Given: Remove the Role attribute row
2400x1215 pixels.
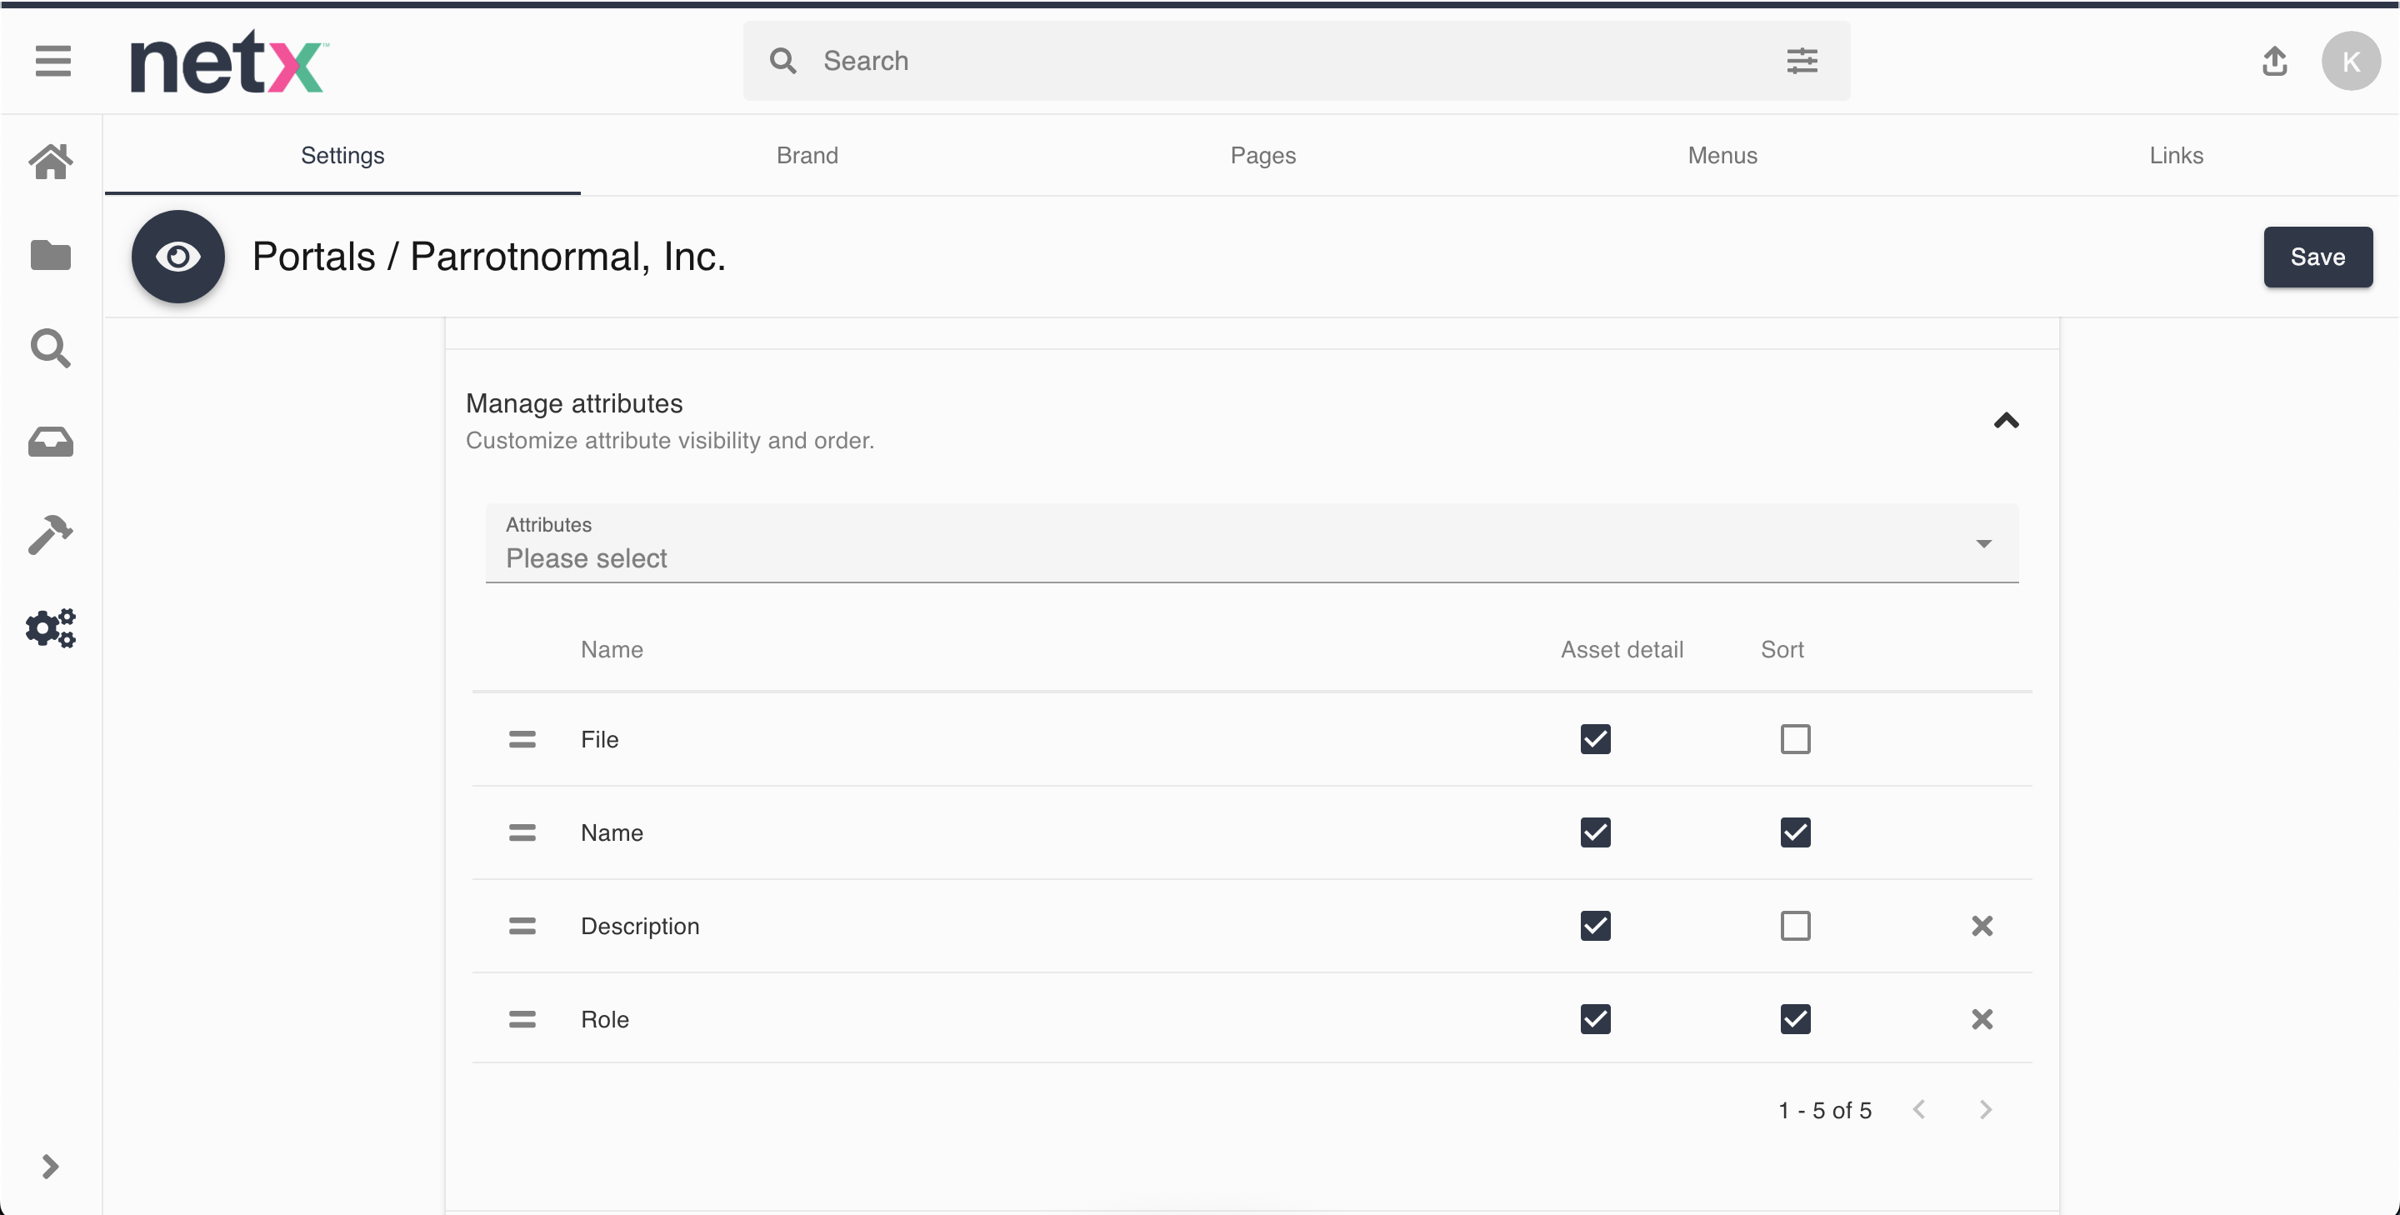Looking at the screenshot, I should pyautogui.click(x=1982, y=1018).
